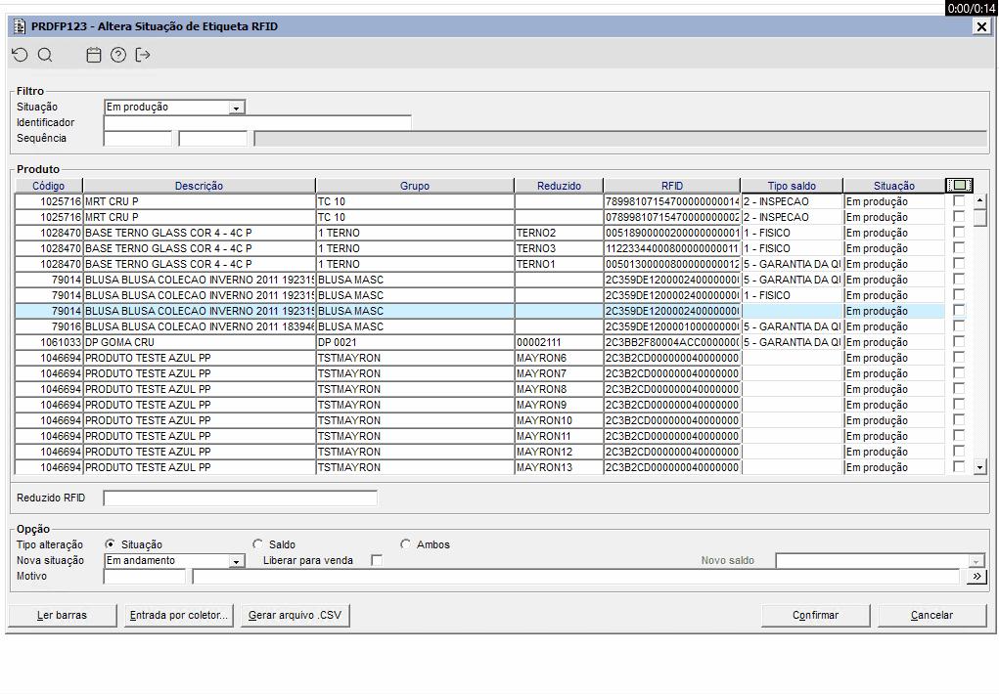The width and height of the screenshot is (999, 694).
Task: Click the Cancelar button
Action: 932,615
